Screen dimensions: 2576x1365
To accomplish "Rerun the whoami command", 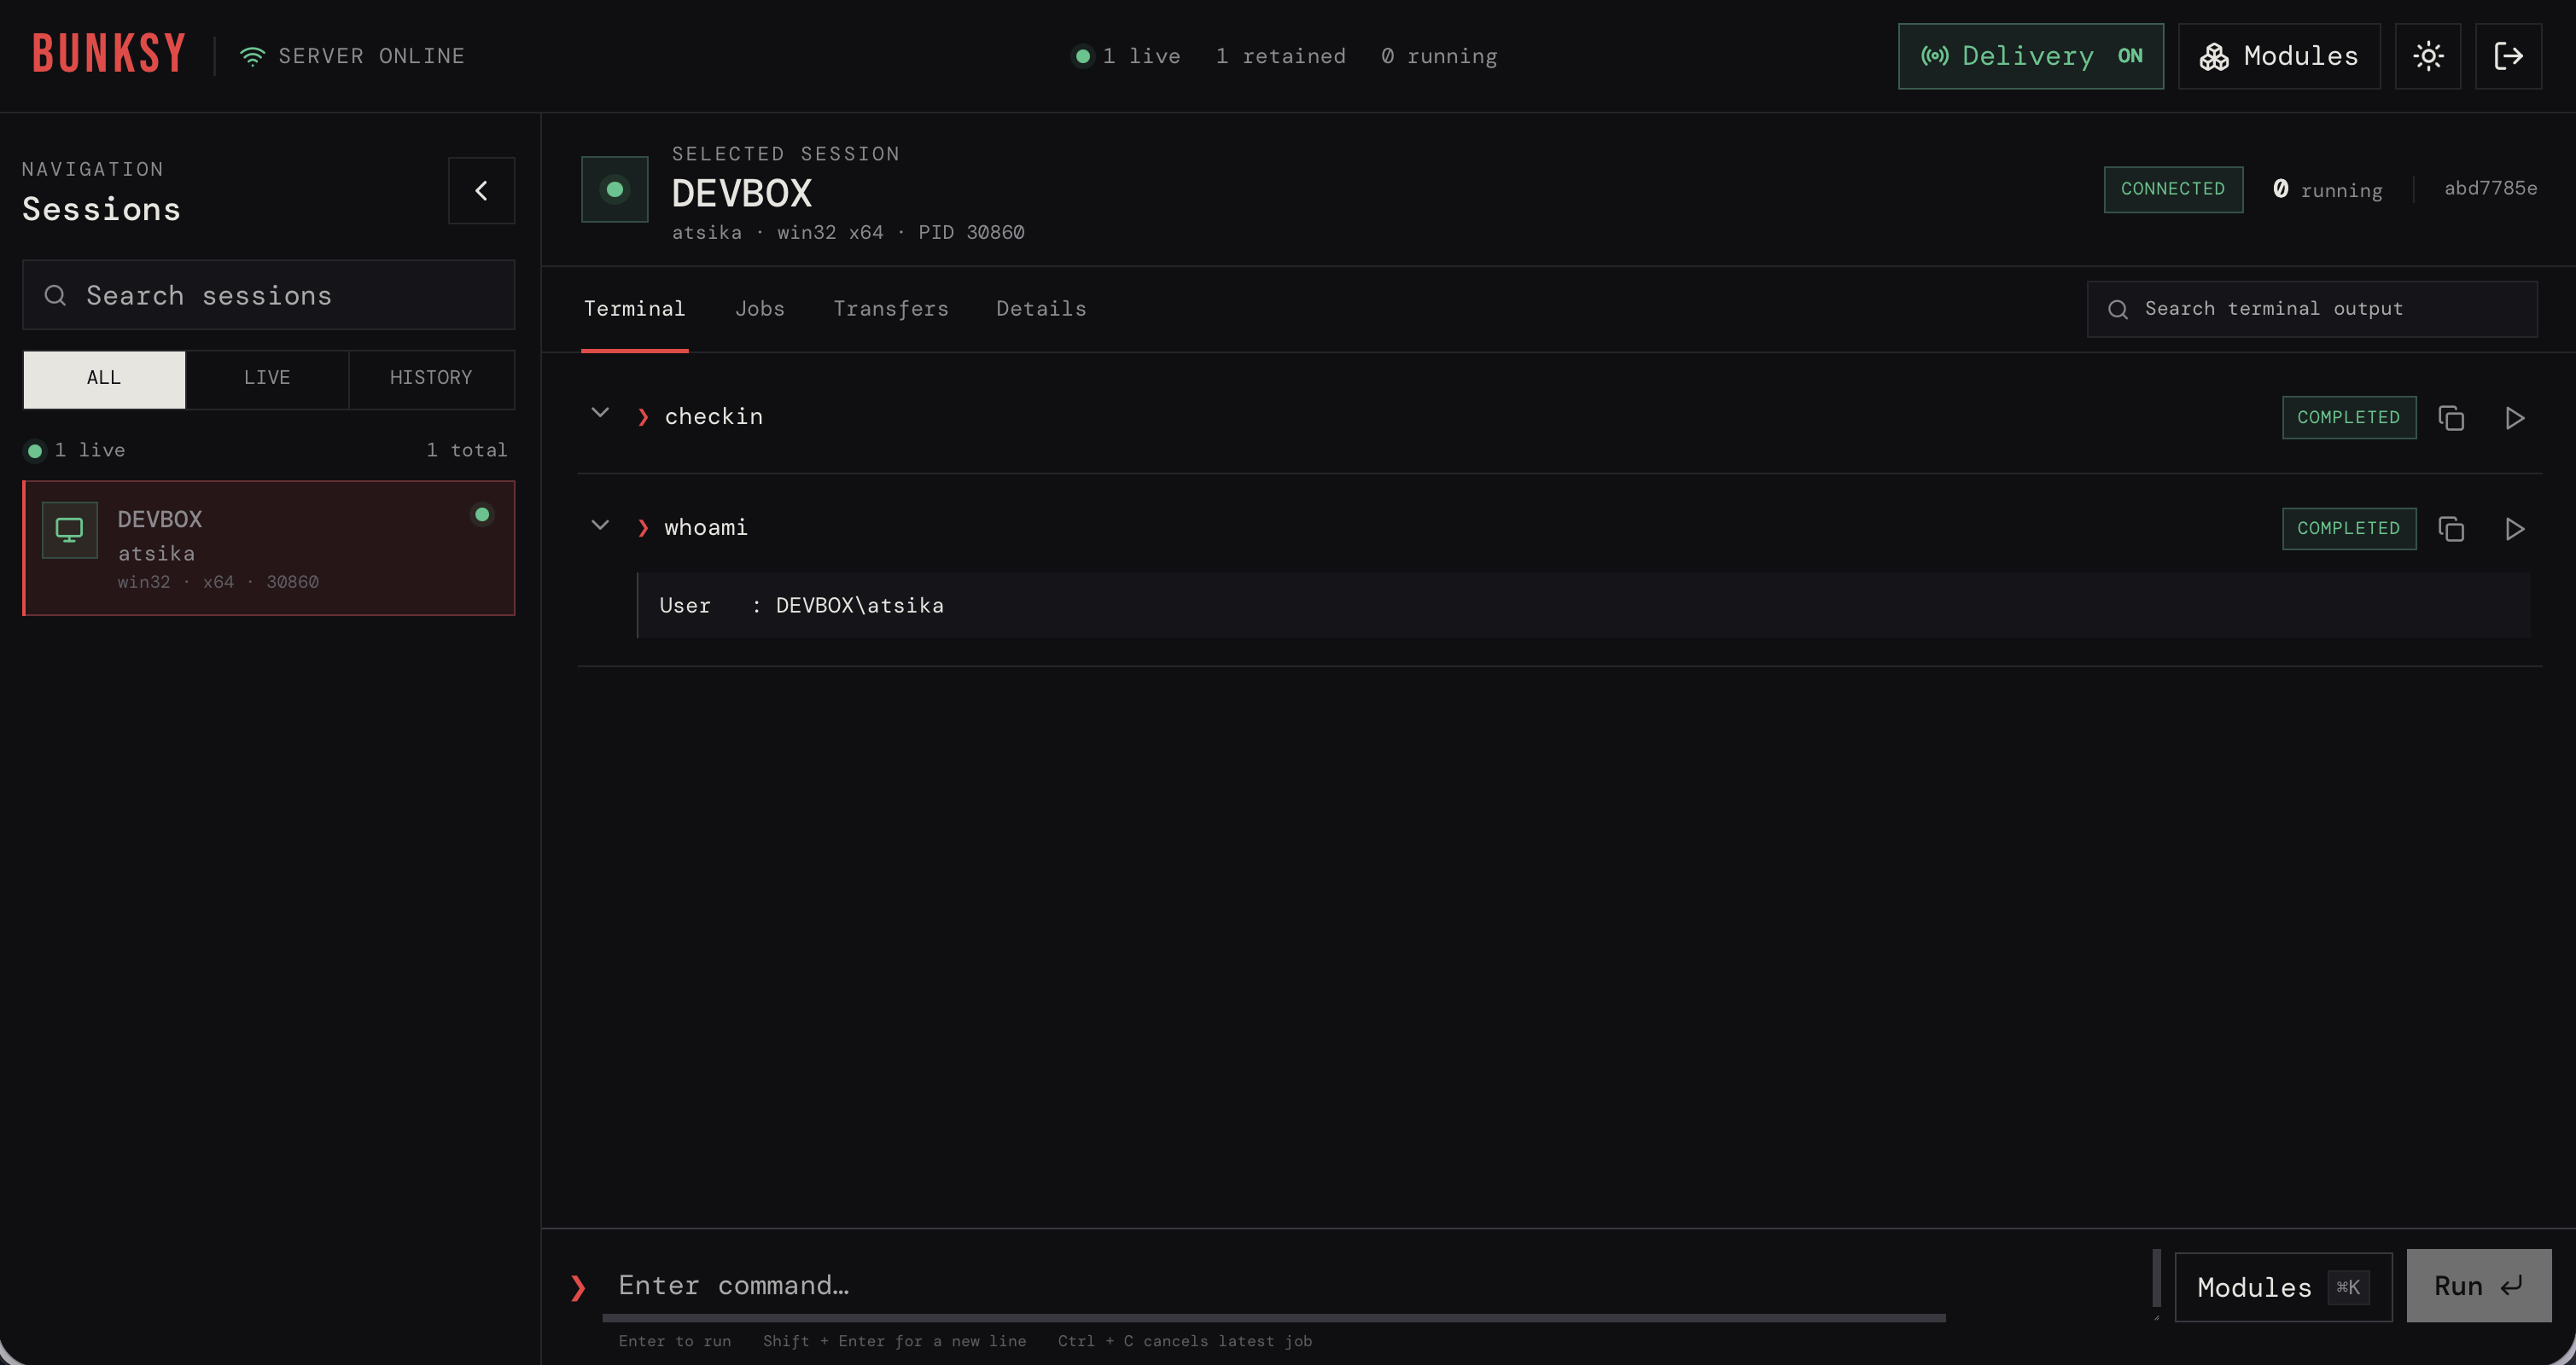I will point(2515,529).
